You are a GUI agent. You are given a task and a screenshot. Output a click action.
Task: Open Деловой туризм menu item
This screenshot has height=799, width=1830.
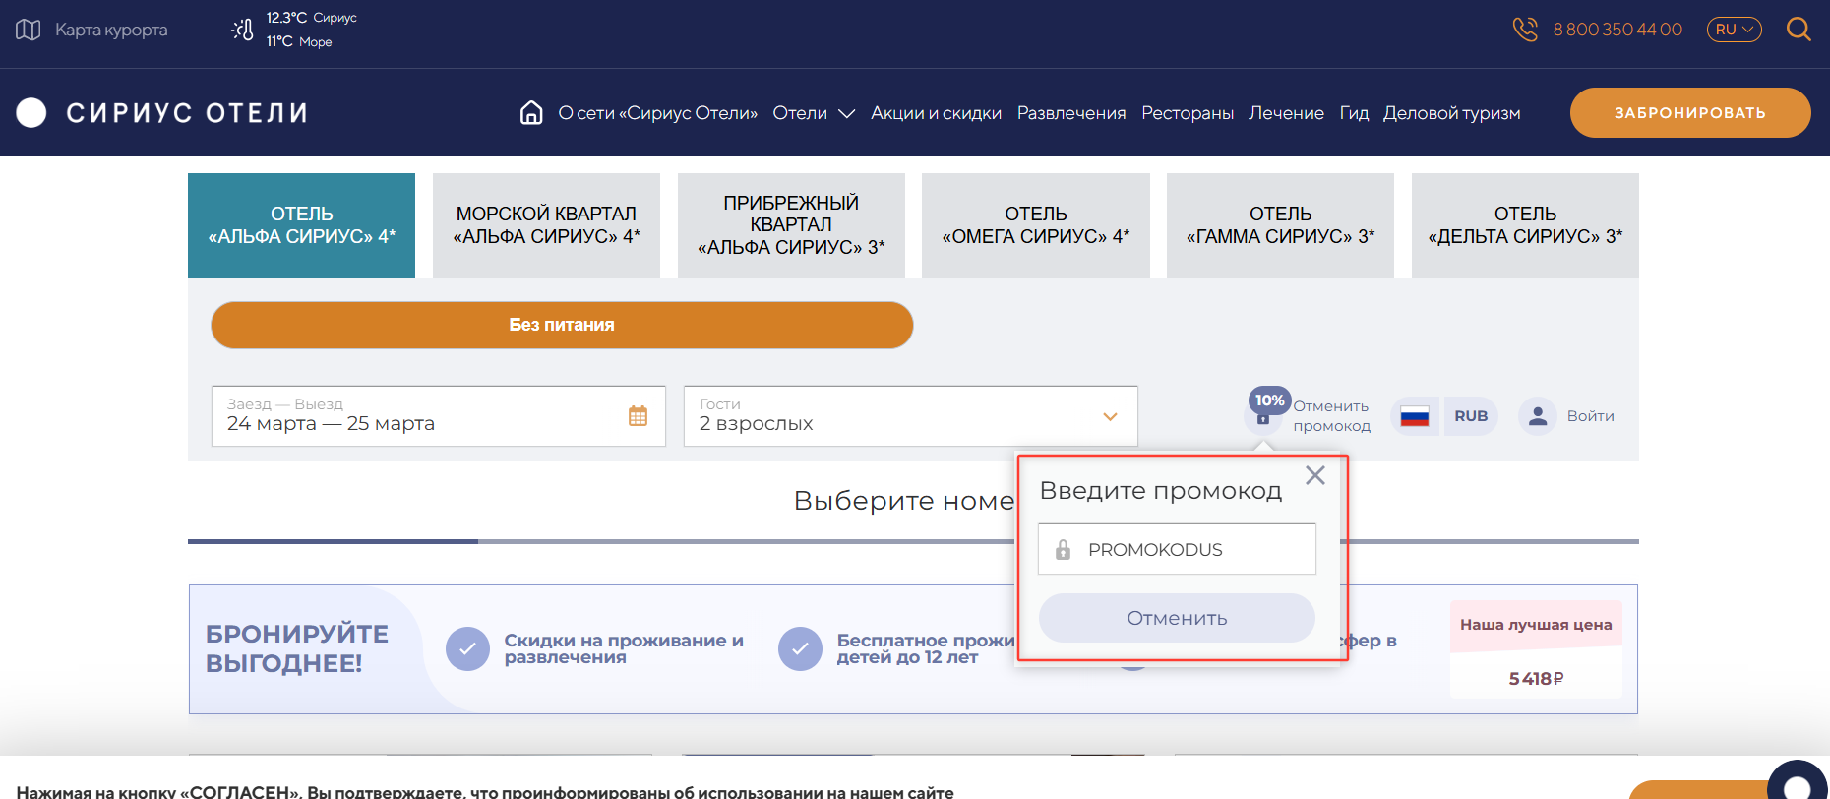click(1452, 113)
